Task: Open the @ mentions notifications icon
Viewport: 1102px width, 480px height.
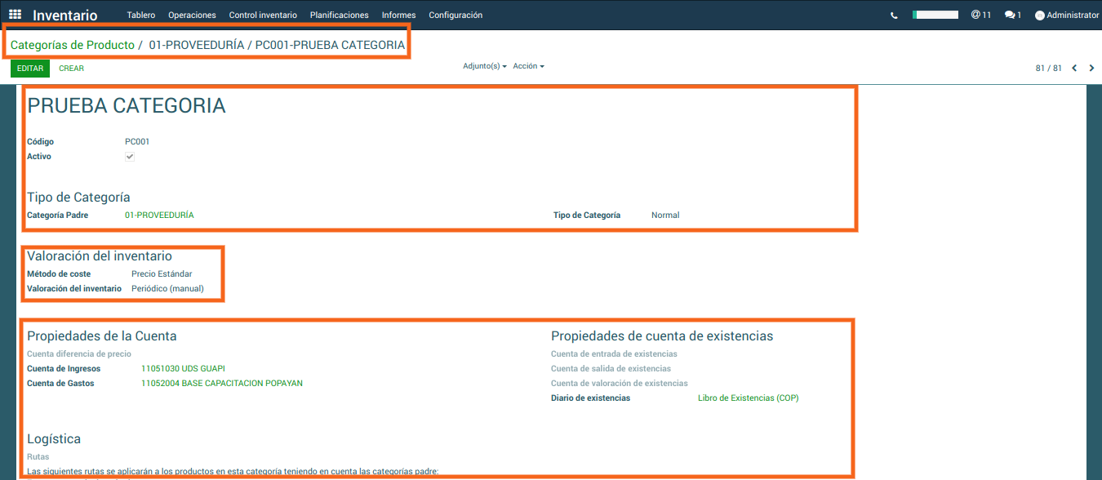Action: pos(980,15)
